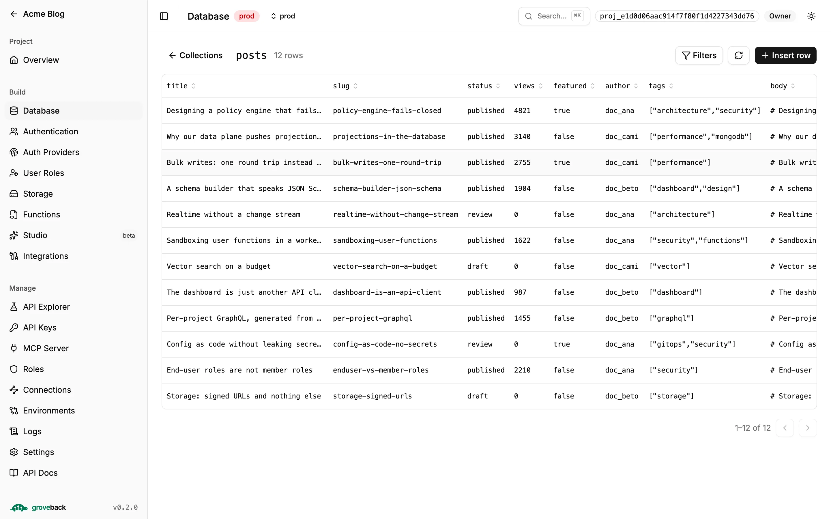Click the back arrow next to Acme Blog

(14, 14)
